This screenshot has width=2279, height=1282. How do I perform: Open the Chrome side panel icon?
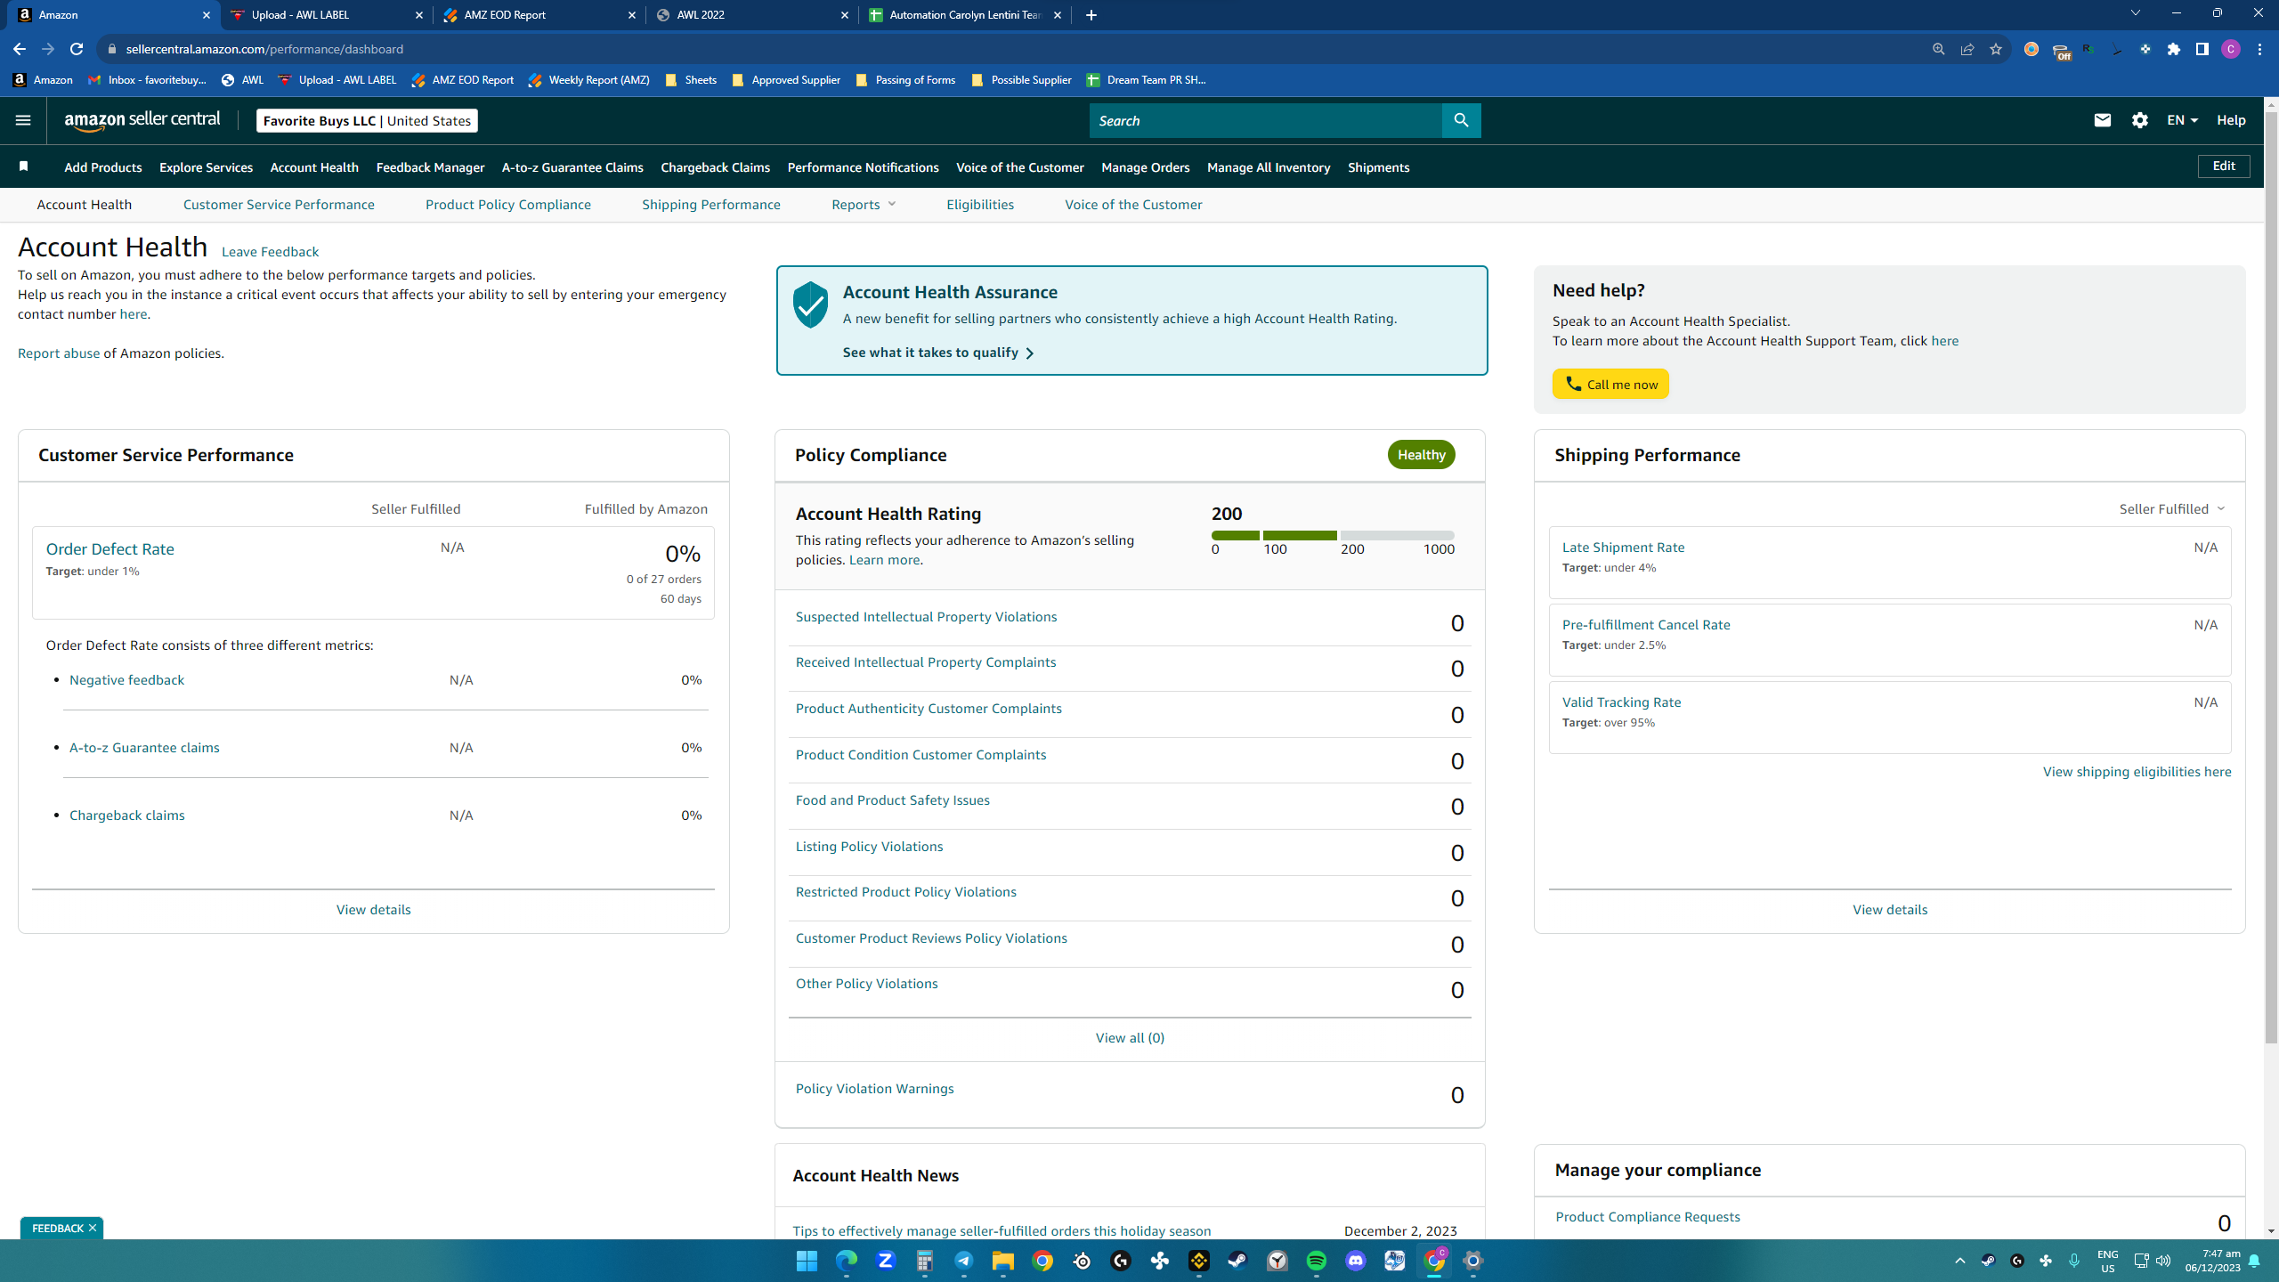point(2202,49)
